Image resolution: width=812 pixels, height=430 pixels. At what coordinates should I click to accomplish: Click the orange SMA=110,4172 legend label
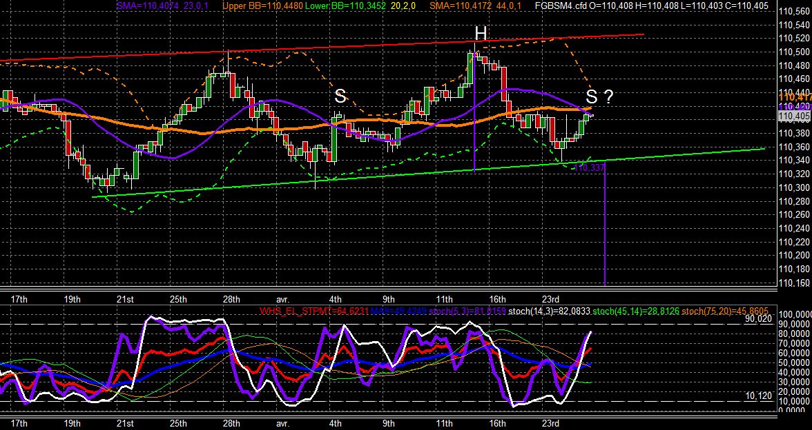(x=459, y=6)
